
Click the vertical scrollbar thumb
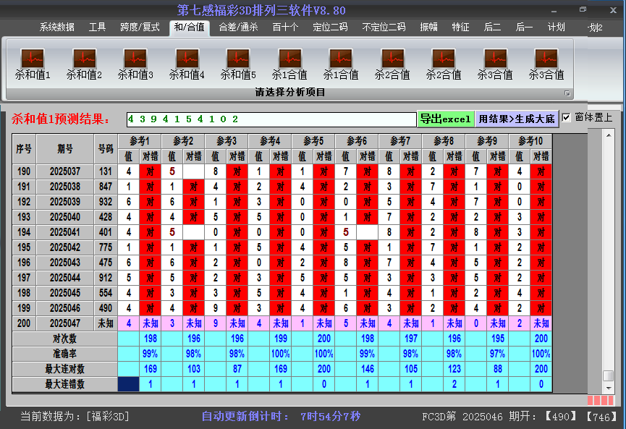click(x=609, y=375)
